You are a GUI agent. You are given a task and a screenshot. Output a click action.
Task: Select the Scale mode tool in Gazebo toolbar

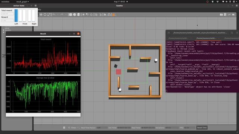click(x=49, y=15)
